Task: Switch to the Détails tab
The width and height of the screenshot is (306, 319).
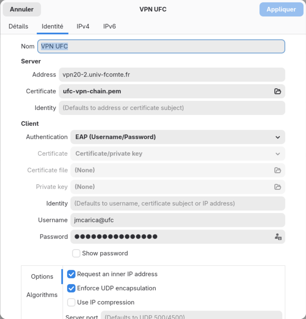Action: click(18, 26)
